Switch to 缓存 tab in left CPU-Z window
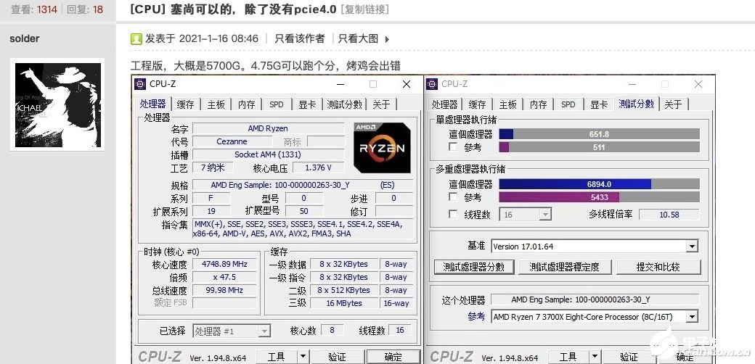755x364 pixels. pos(185,104)
